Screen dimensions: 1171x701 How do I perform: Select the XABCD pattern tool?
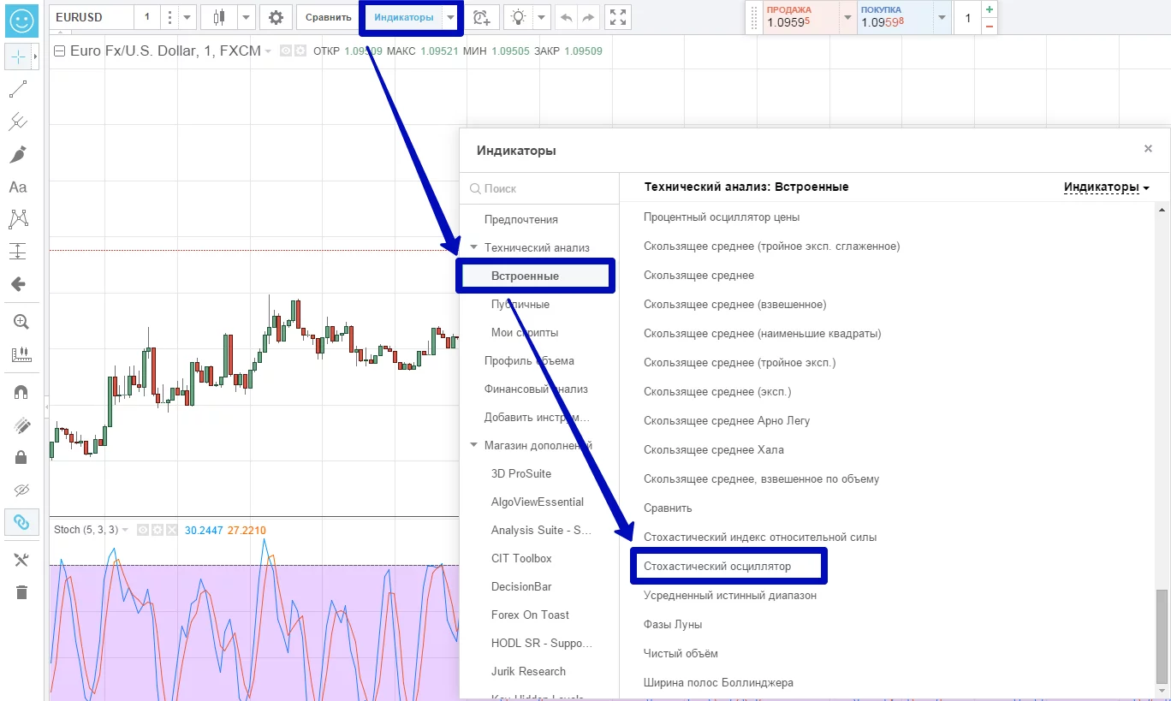tap(19, 219)
